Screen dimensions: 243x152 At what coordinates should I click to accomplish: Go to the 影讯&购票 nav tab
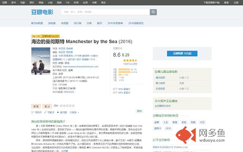(37, 23)
